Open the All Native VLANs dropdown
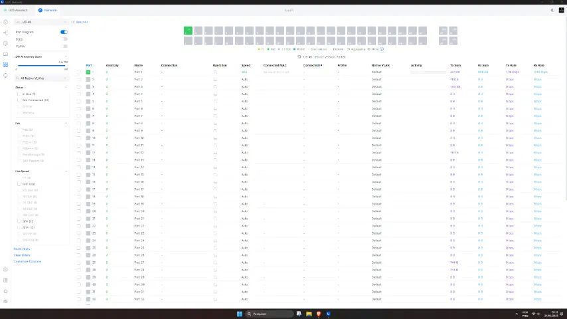 (x=41, y=78)
